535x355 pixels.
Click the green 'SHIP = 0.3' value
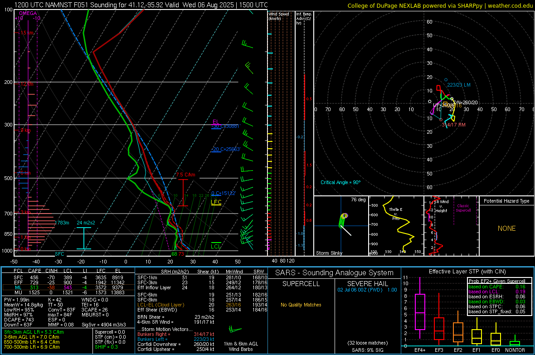pos(106,347)
